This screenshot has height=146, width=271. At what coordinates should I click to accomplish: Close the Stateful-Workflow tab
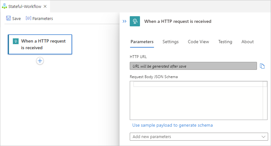point(45,6)
